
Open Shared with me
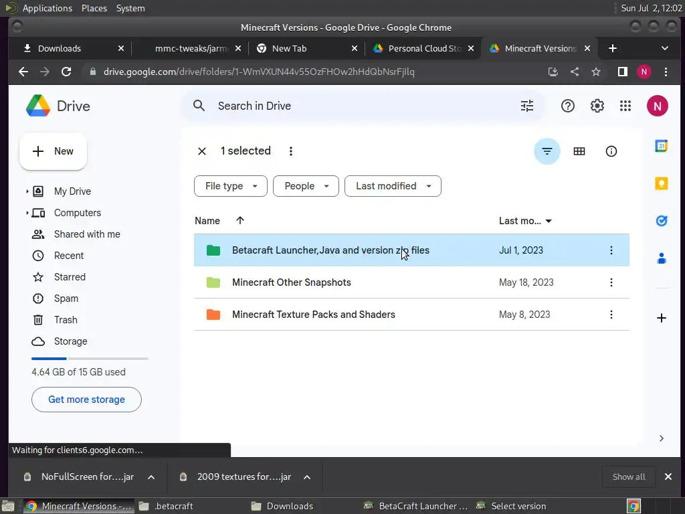click(87, 234)
